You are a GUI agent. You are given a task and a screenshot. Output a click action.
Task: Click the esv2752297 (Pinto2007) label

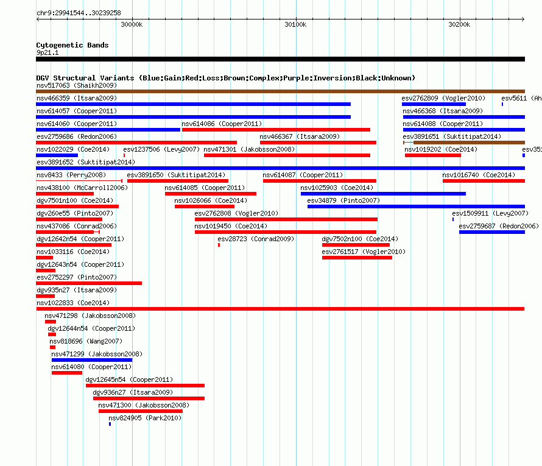77,277
